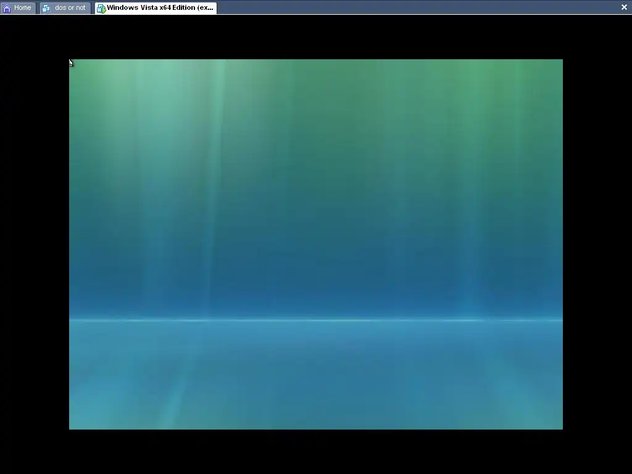The height and width of the screenshot is (474, 632).
Task: Close the current tab with the X
Action: (624, 7)
